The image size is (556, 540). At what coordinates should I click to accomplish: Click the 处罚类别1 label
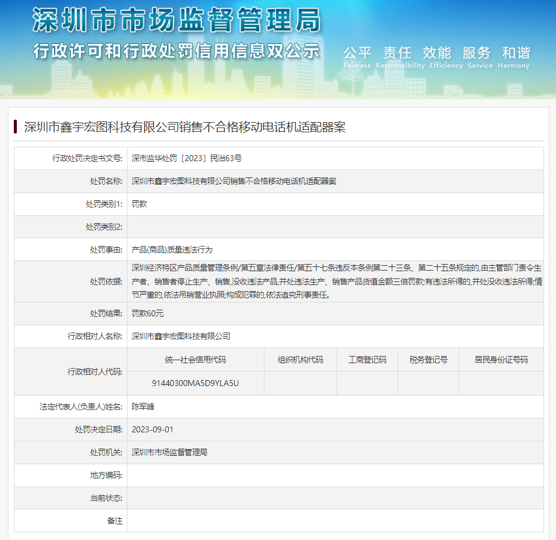[104, 204]
